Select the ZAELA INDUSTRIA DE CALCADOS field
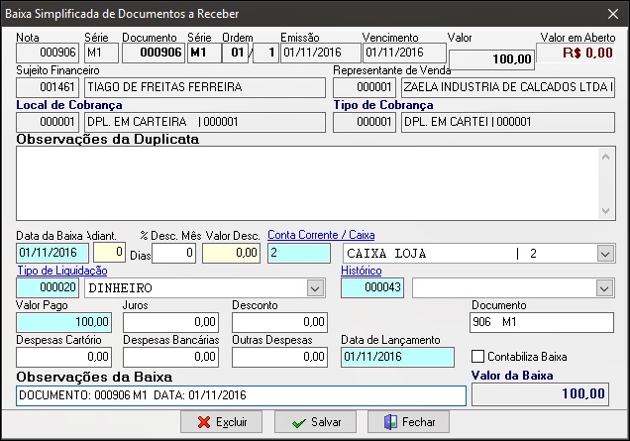The width and height of the screenshot is (630, 441). [x=508, y=87]
